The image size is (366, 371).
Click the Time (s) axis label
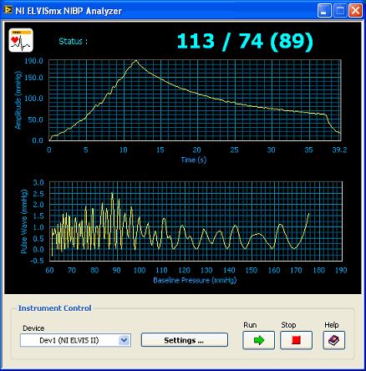(194, 160)
